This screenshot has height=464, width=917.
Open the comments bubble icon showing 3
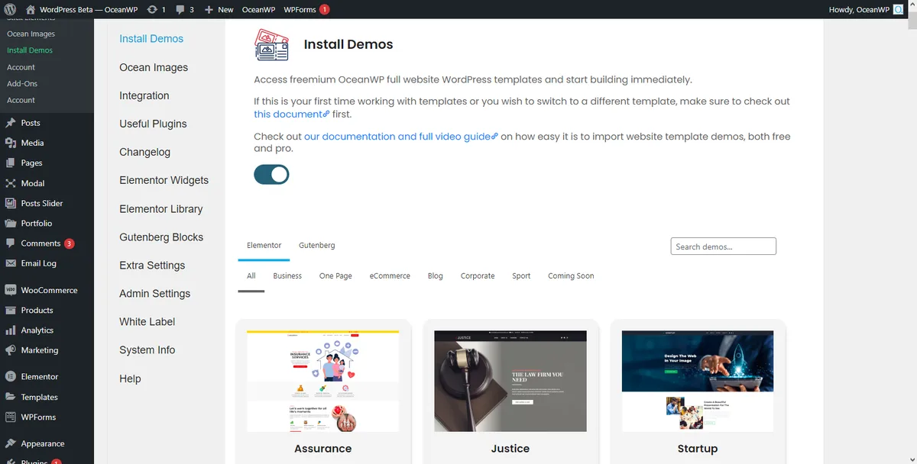click(180, 10)
